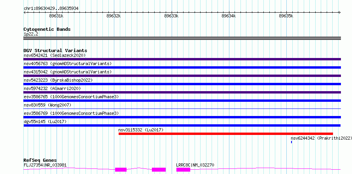Click the small blue mark for nsv6244342
The image size is (352, 174).
click(x=291, y=142)
